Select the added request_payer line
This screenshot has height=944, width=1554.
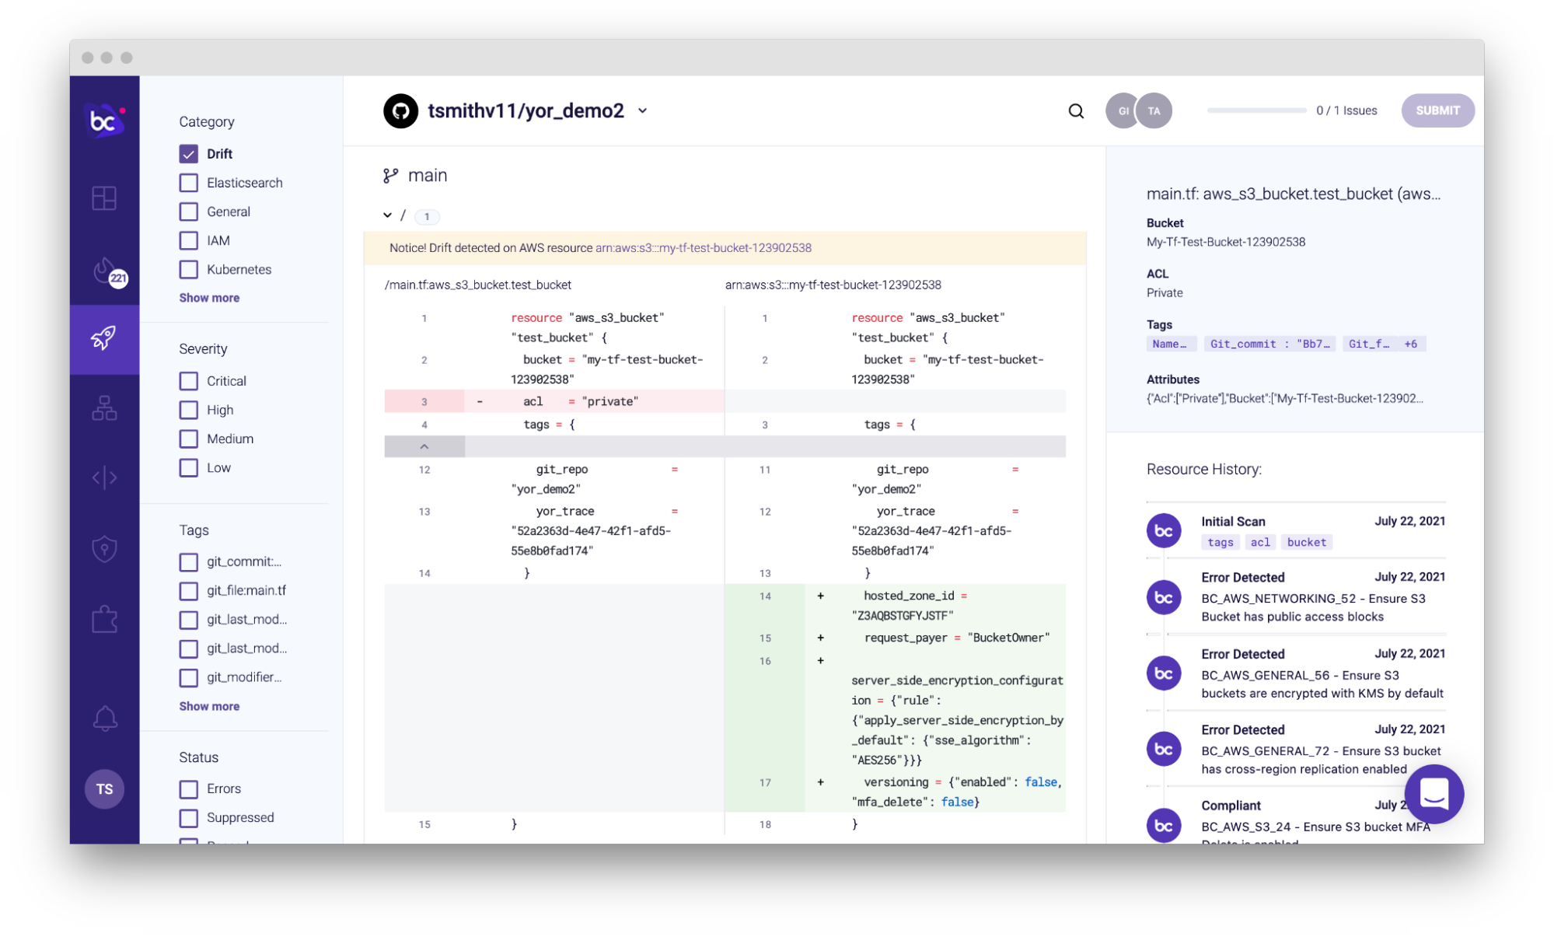(x=895, y=638)
